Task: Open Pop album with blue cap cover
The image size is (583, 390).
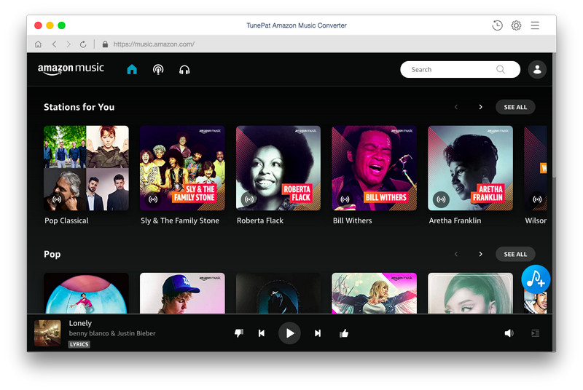Action: [x=182, y=293]
